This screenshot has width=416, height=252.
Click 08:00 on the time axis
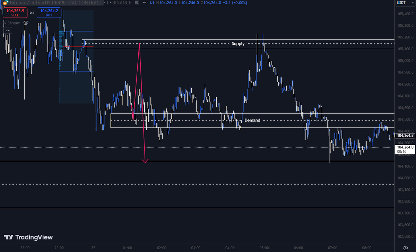click(366, 248)
